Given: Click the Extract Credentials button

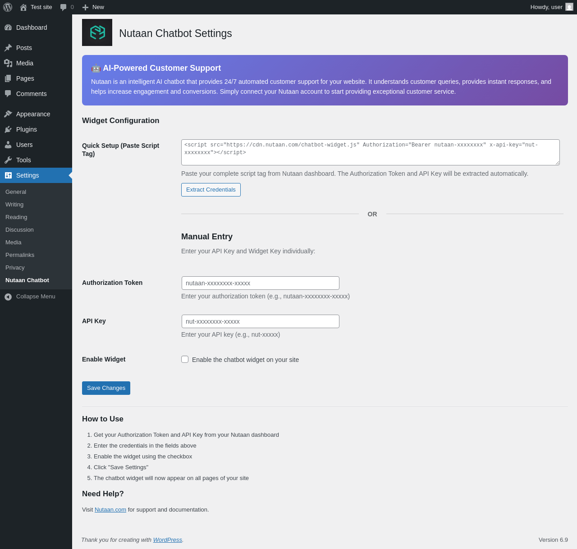Looking at the screenshot, I should 211,190.
